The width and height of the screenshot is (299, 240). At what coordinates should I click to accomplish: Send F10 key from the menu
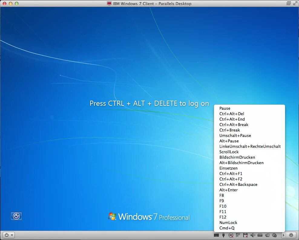click(x=249, y=206)
